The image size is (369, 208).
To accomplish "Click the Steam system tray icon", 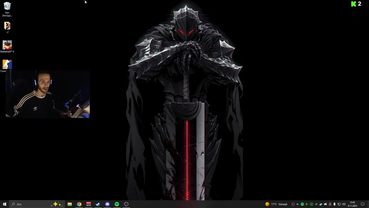I will coord(321,204).
